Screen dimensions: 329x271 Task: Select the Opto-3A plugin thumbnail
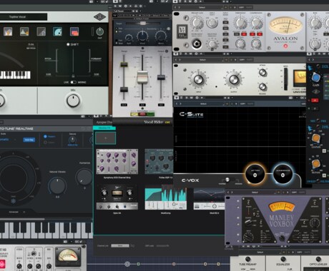[x=117, y=198]
